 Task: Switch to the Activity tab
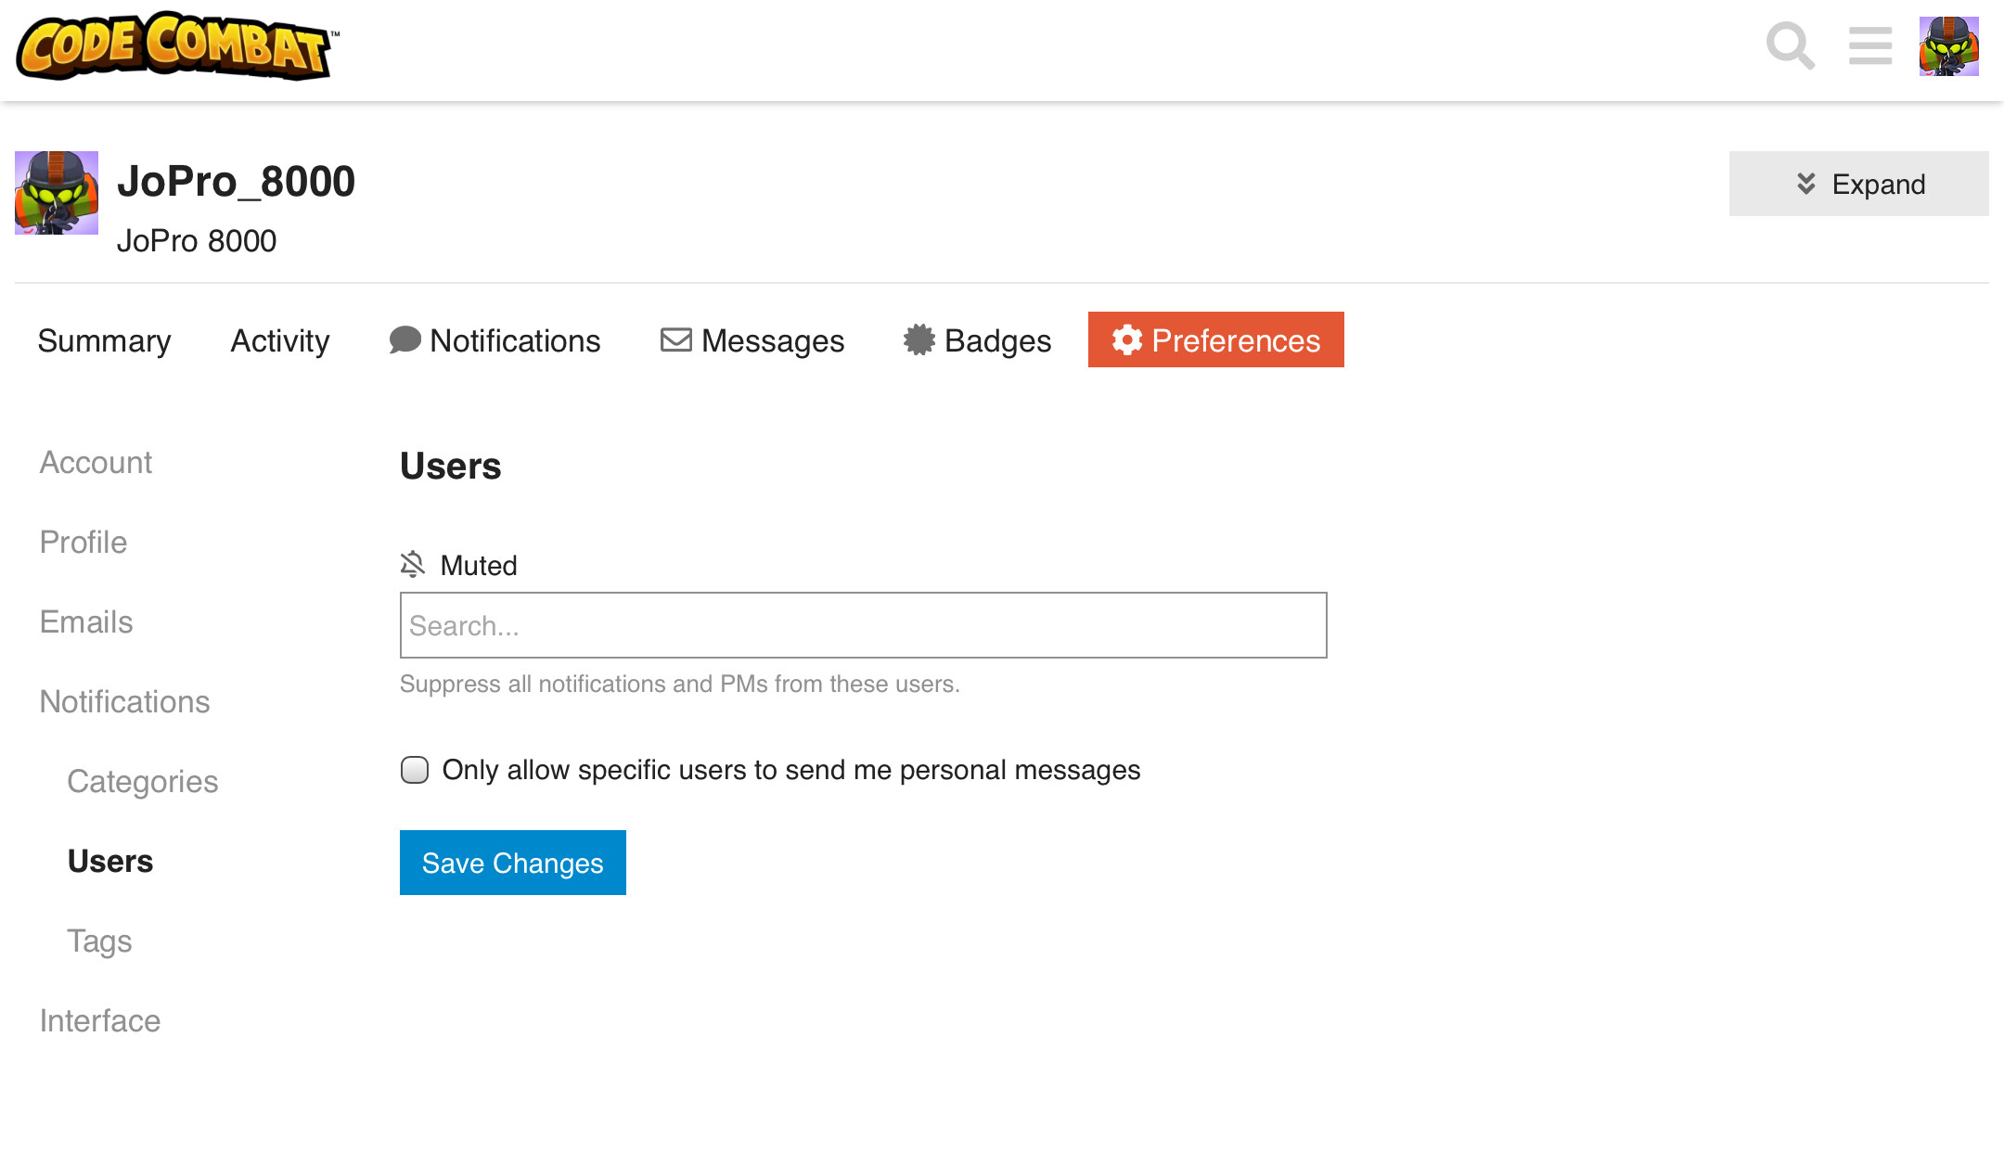click(279, 340)
